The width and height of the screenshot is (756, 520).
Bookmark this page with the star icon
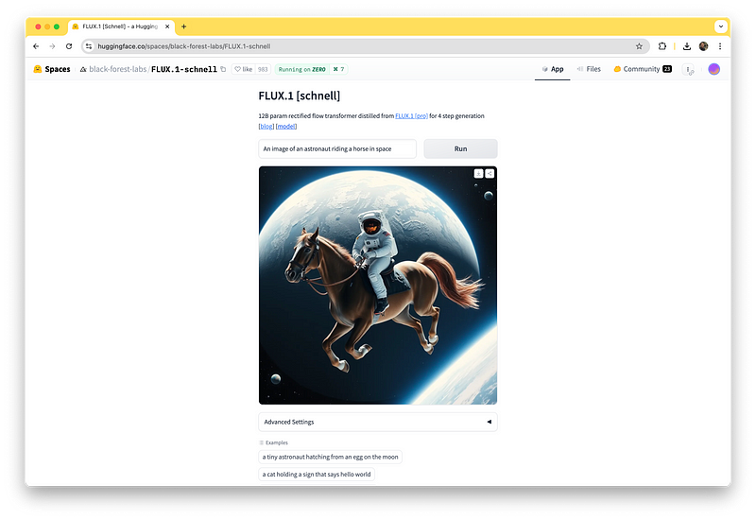tap(639, 46)
